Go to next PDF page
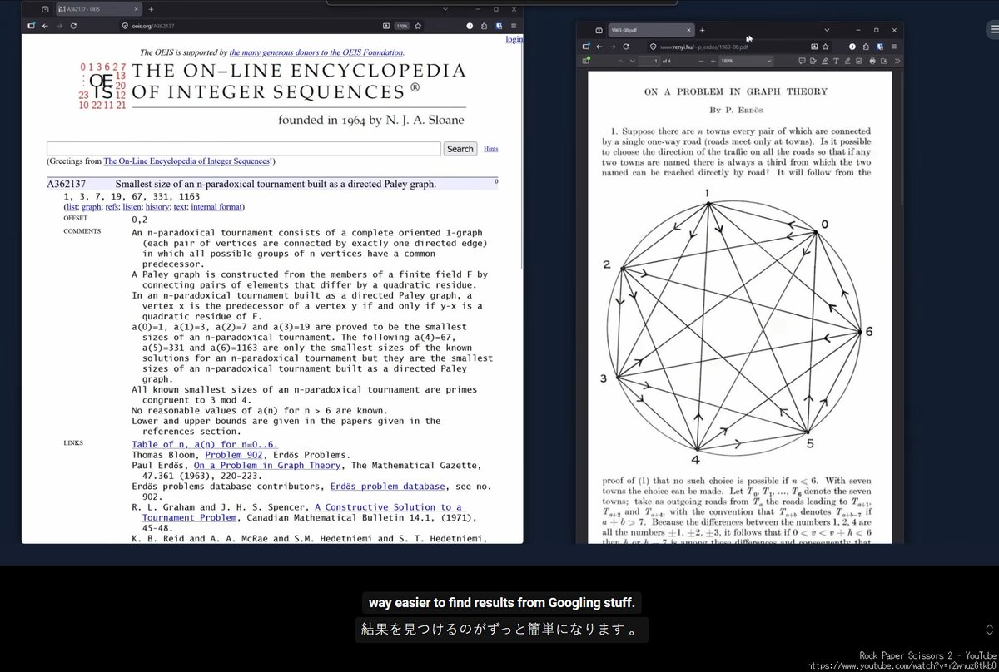 click(x=632, y=61)
